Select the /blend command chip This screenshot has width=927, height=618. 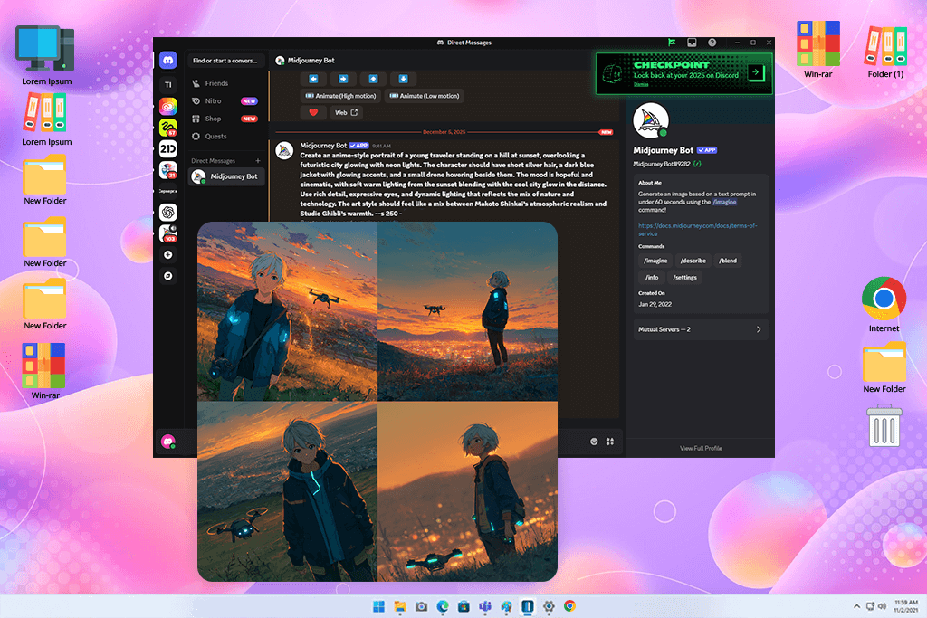point(728,261)
